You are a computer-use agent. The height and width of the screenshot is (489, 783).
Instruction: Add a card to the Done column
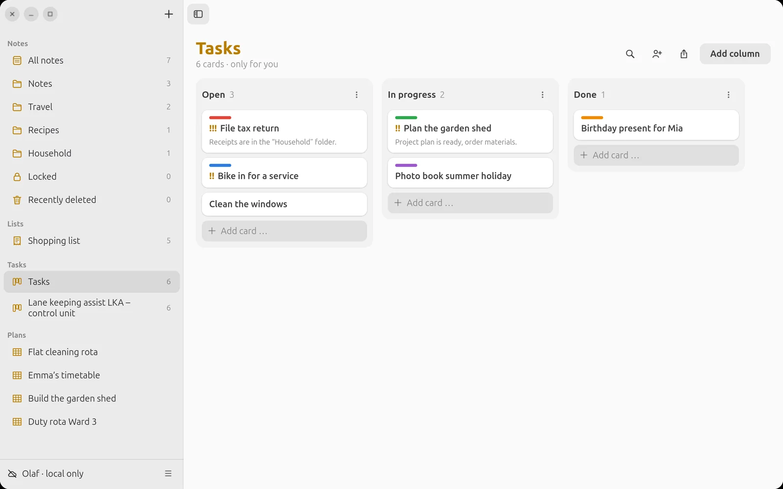point(656,155)
